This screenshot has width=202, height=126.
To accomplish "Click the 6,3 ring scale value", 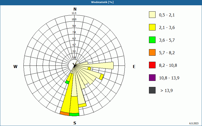I will coord(74,39).
